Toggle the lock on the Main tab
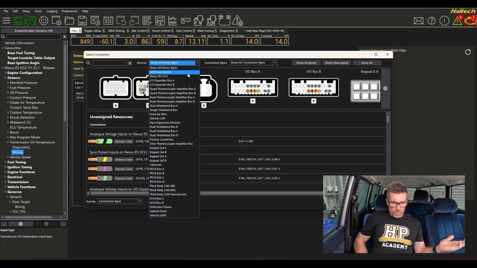The height and width of the screenshot is (268, 477). click(80, 30)
